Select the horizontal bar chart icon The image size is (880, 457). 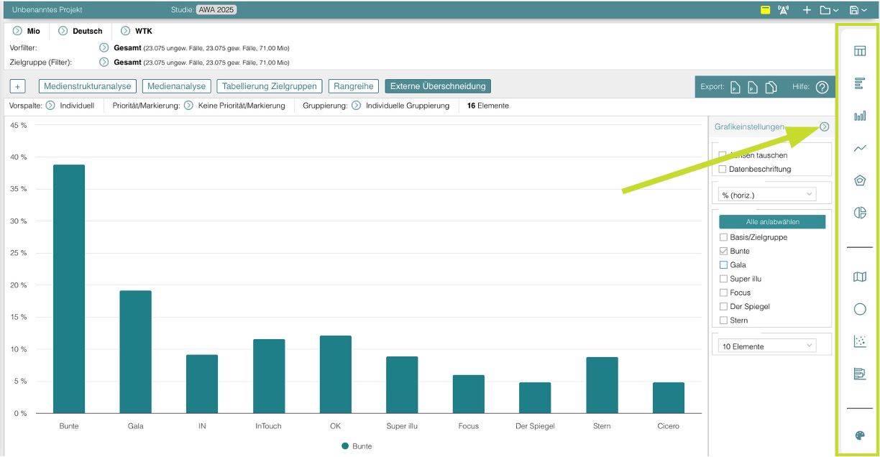pyautogui.click(x=859, y=84)
